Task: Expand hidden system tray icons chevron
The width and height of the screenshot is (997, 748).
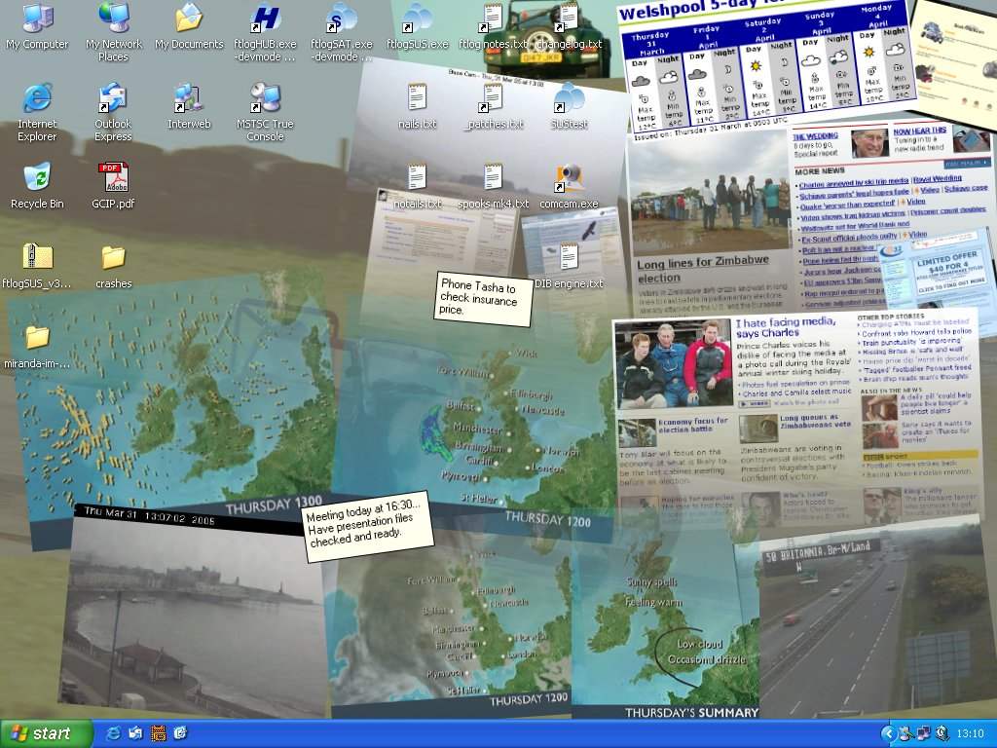Action: pyautogui.click(x=888, y=733)
